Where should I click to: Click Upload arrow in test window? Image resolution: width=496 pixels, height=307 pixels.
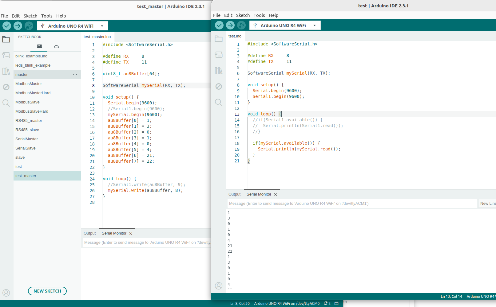230,25
